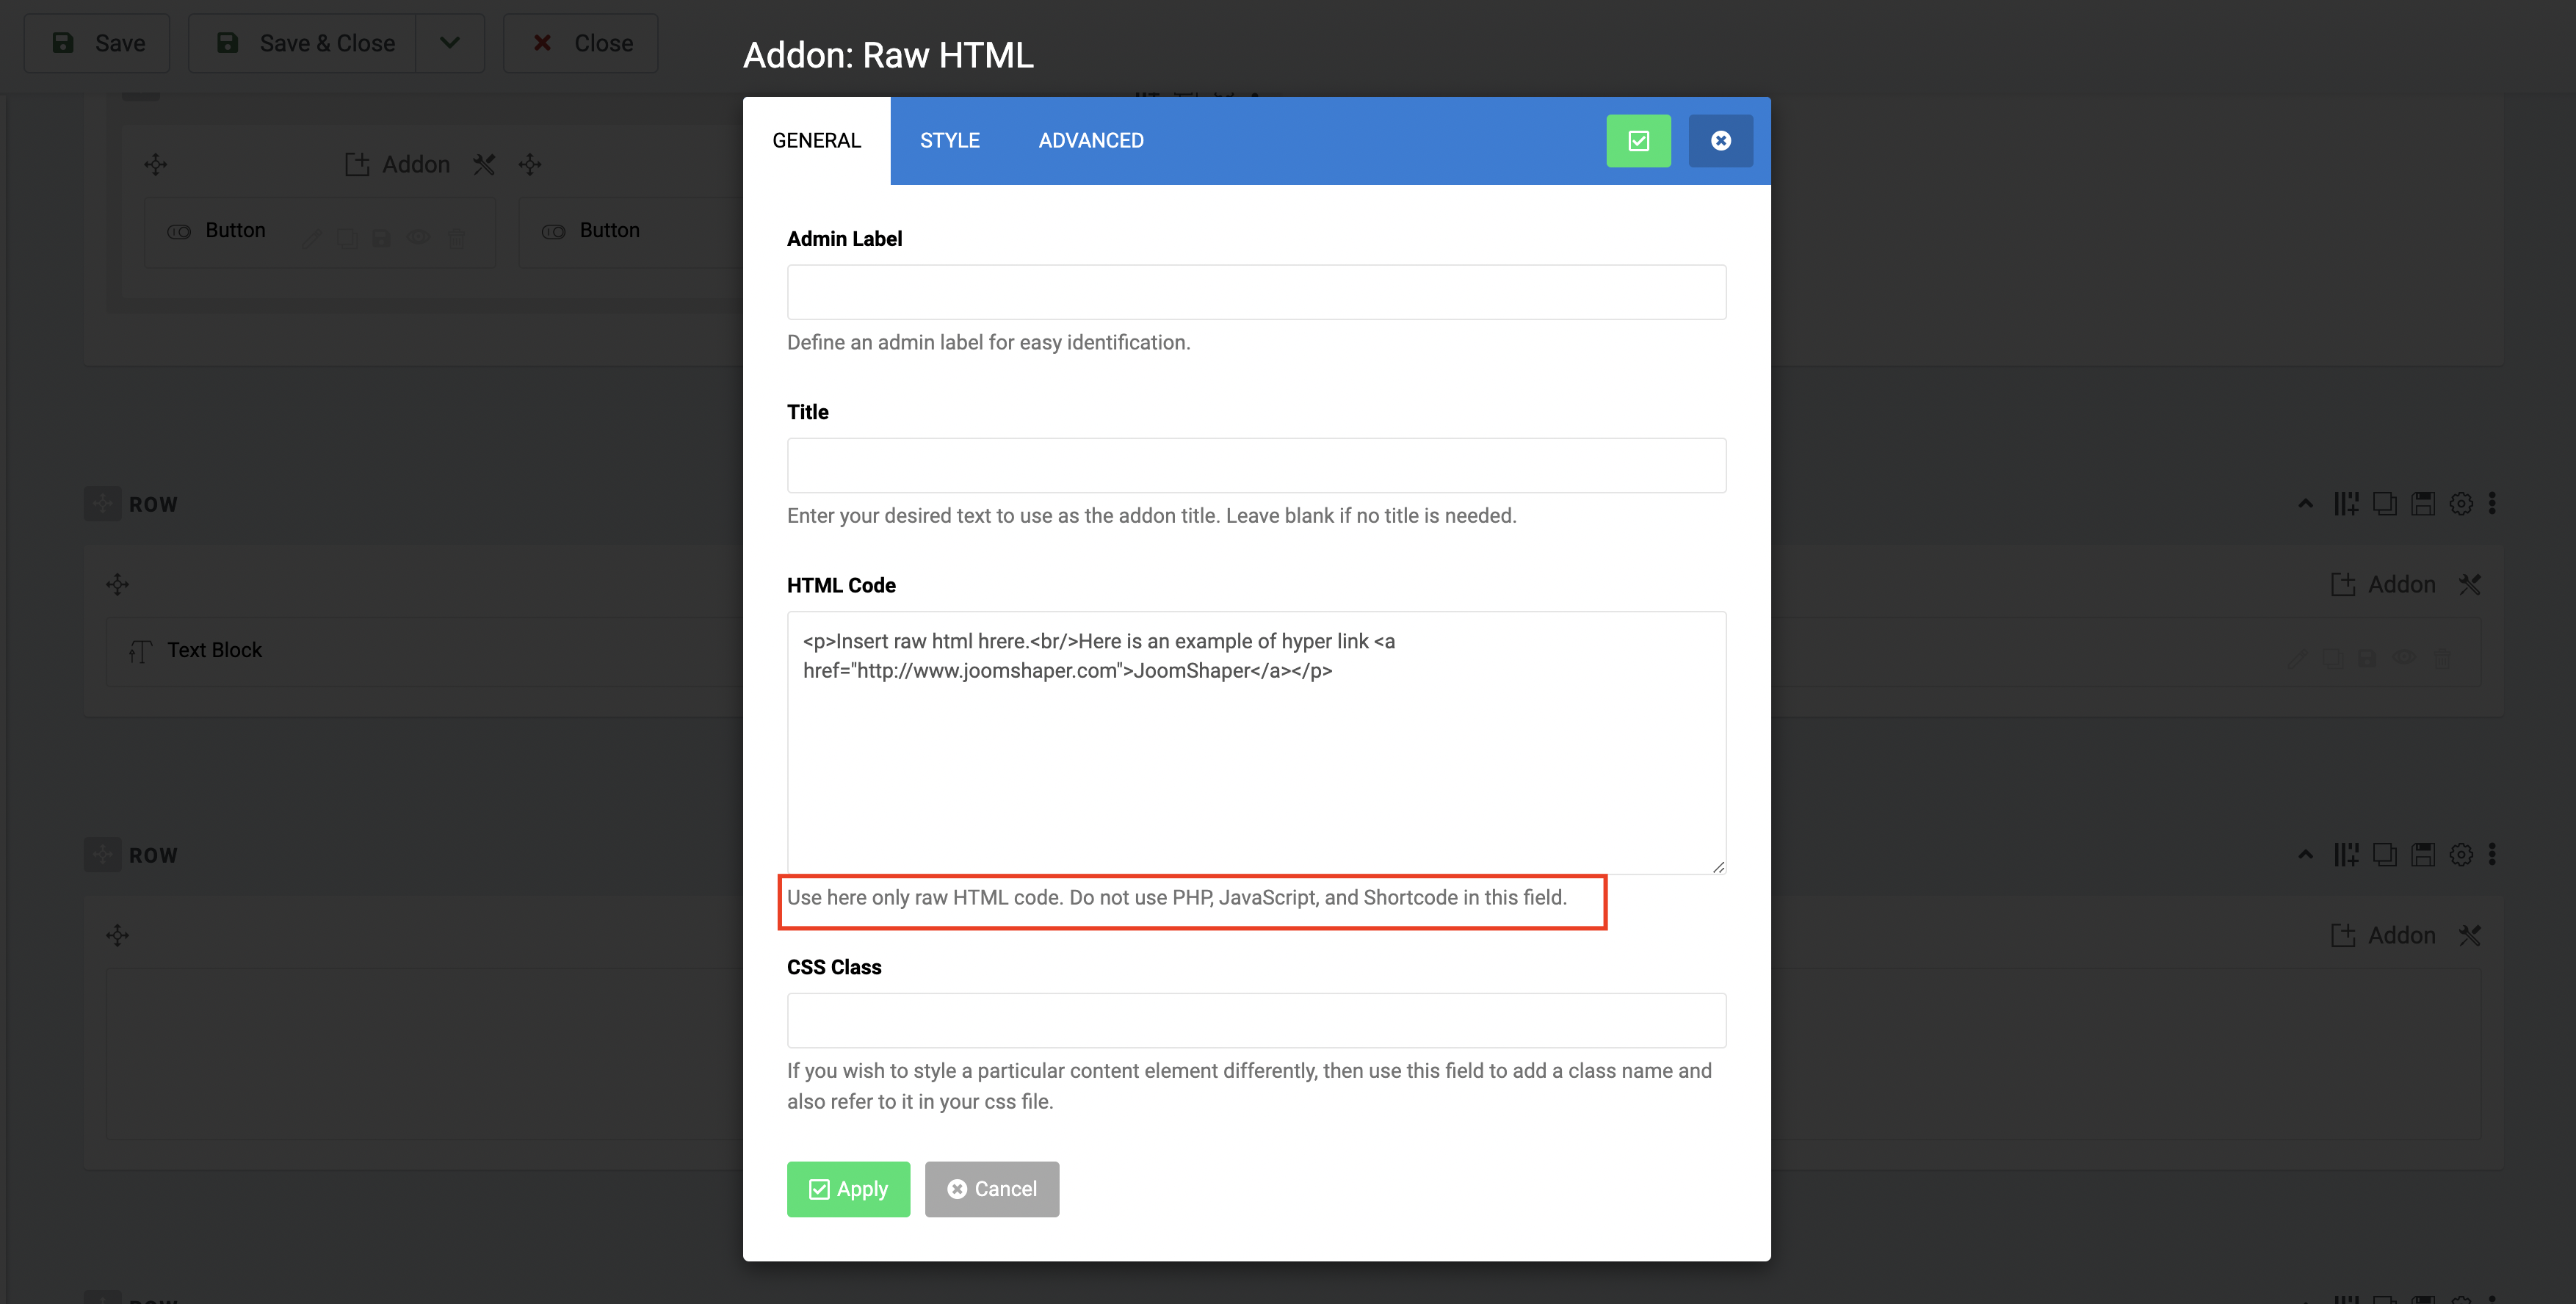
Task: Duplicate the Text Block addon
Action: coord(2333,658)
